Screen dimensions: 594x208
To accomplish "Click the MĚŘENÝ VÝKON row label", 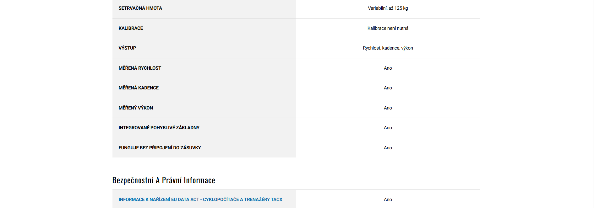I will 136,108.
